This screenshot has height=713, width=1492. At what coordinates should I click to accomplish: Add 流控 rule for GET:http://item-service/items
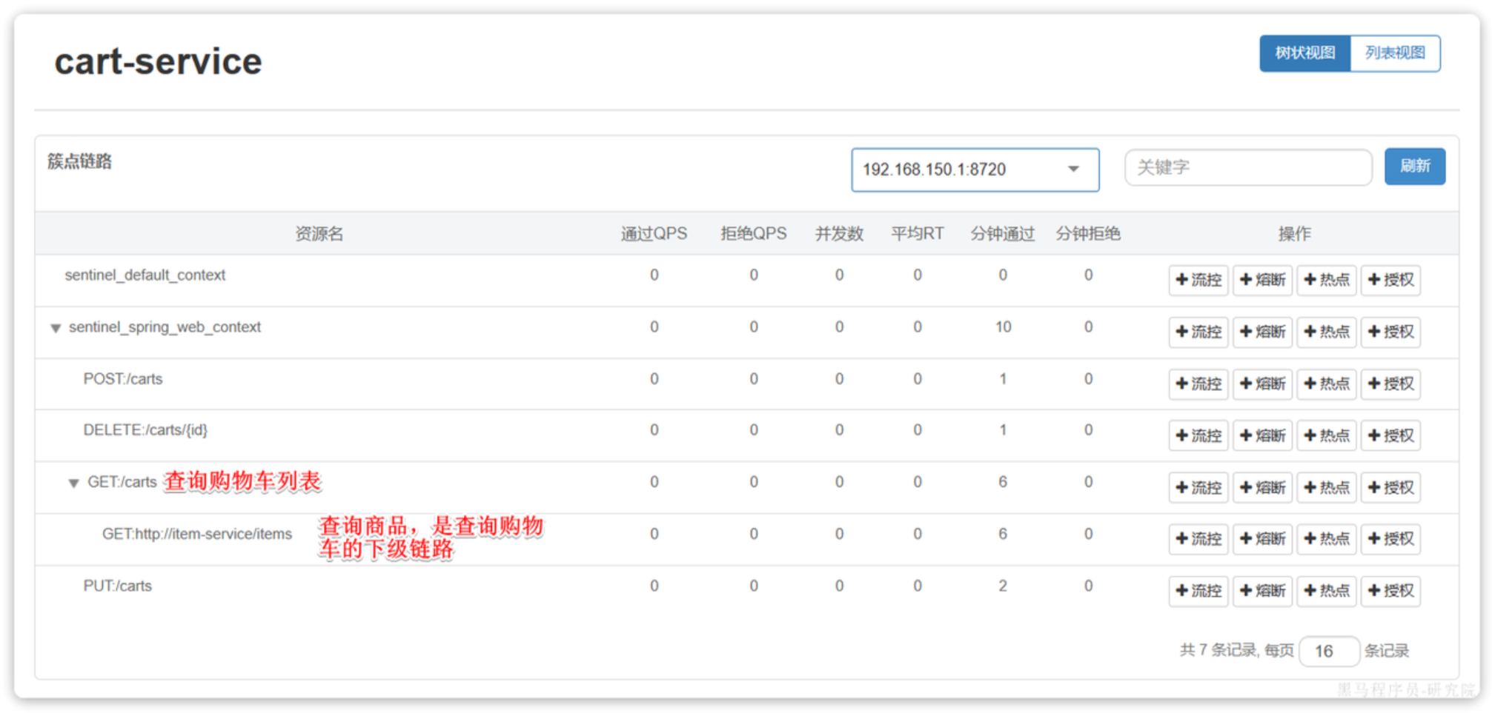(x=1198, y=539)
